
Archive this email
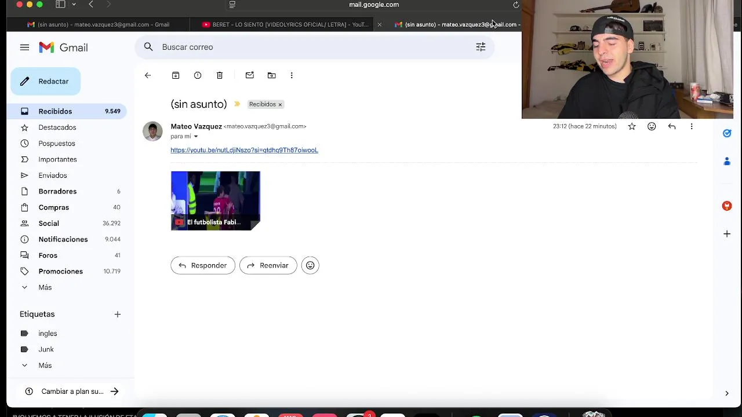(176, 75)
